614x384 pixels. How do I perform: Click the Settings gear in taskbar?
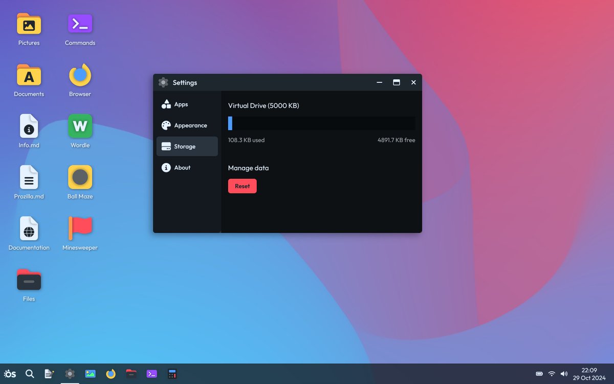point(70,374)
